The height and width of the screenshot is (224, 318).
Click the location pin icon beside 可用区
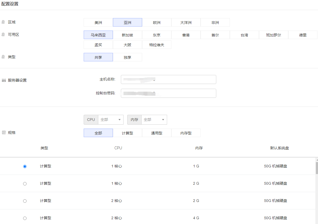pos(3,35)
